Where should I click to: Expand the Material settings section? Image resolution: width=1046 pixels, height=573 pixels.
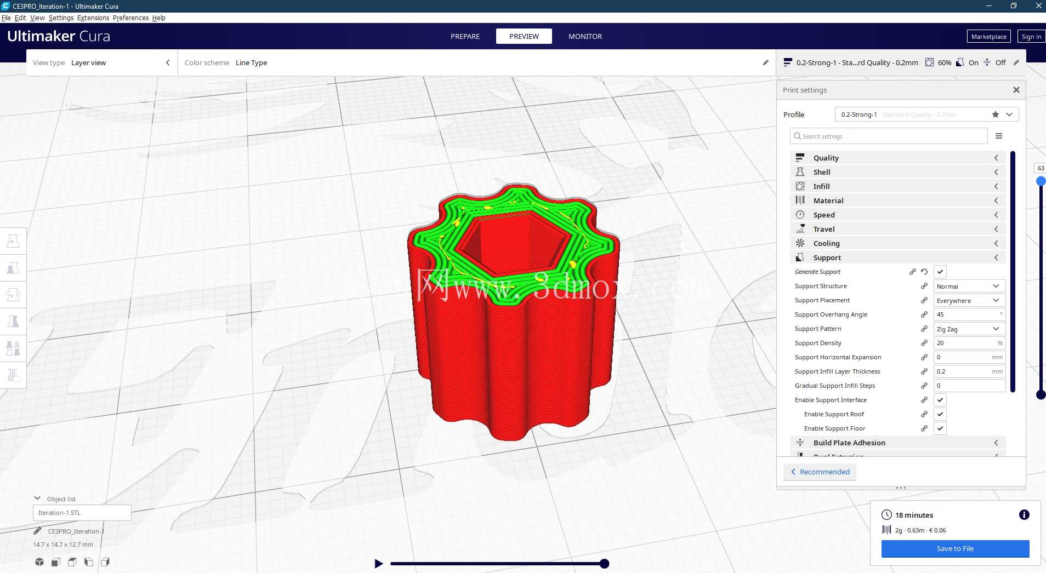pyautogui.click(x=897, y=200)
